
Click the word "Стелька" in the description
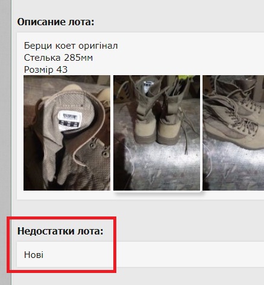point(42,58)
